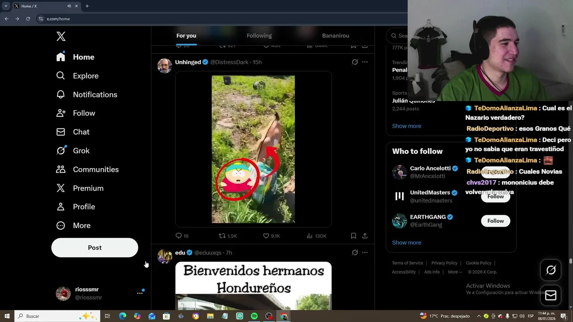Open Terms of Service link
Viewport: 573px width, 322px height.
click(x=407, y=263)
